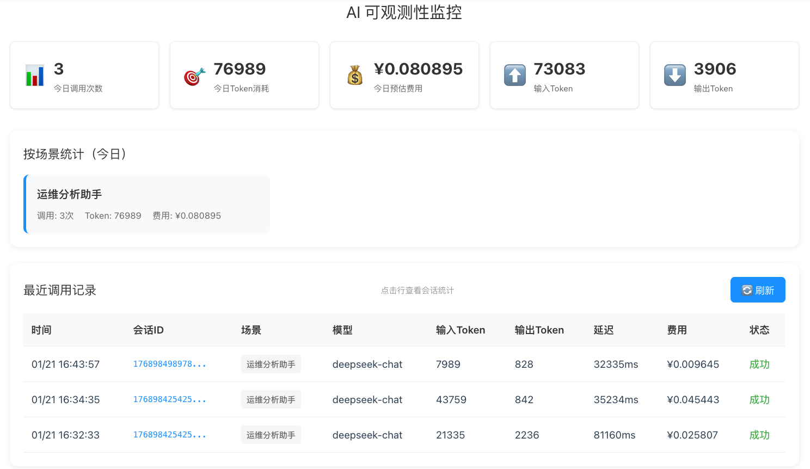Viewport: 810px width, 469px height.
Task: Click the refresh icon inside 刷新 button
Action: pyautogui.click(x=747, y=291)
